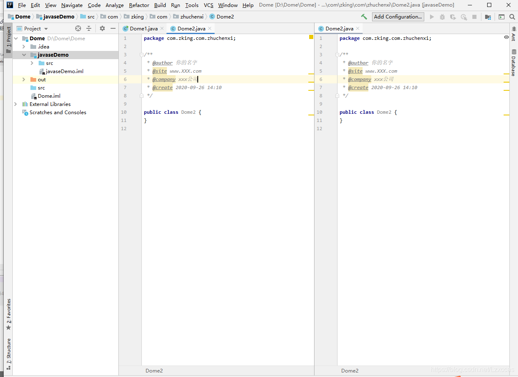
Task: Click Dome2 breadcrumb at bottom of left editor
Action: point(154,370)
